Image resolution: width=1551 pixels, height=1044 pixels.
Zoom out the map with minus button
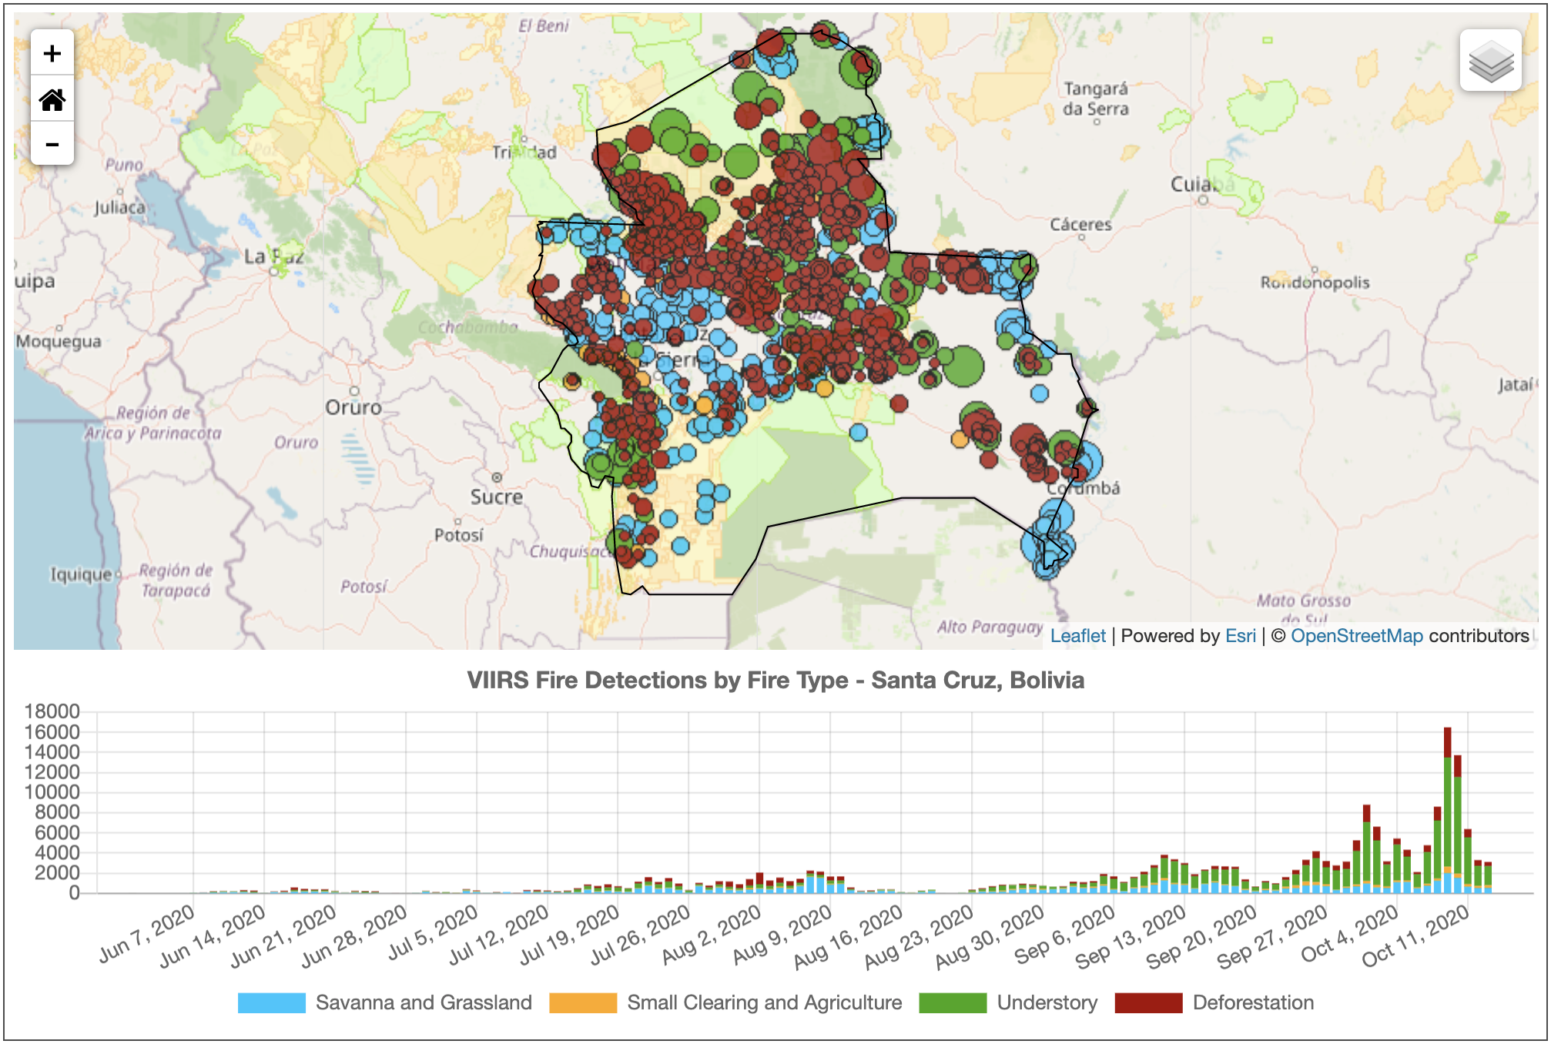click(52, 144)
